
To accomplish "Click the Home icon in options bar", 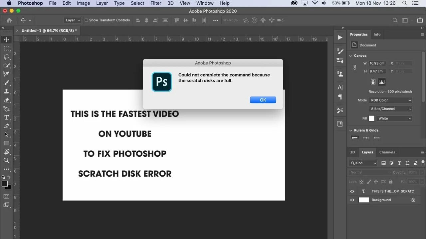I will [x=9, y=20].
